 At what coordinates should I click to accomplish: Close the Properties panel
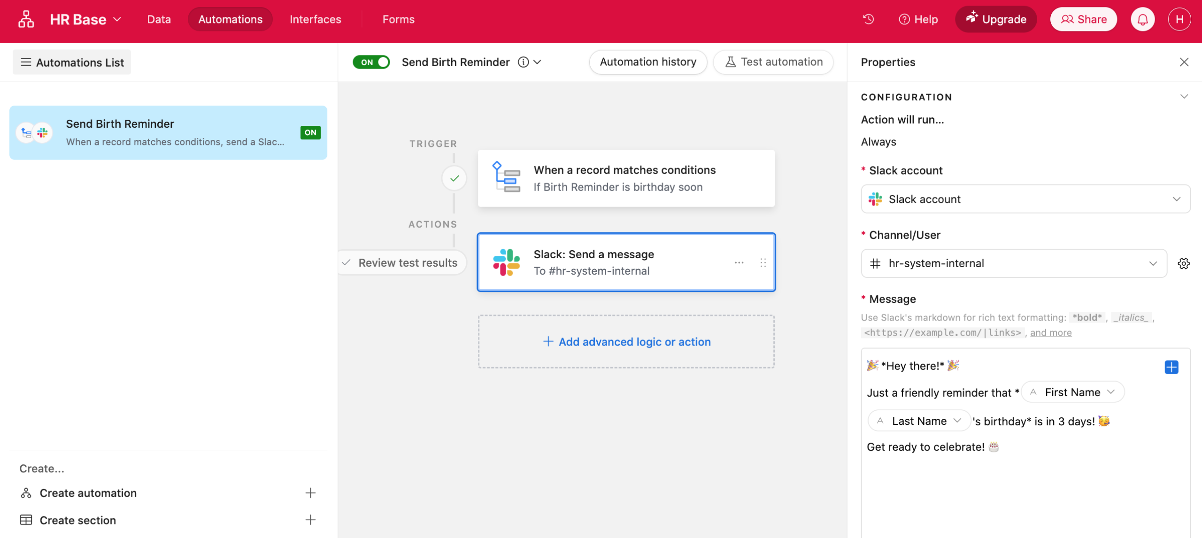[1184, 62]
